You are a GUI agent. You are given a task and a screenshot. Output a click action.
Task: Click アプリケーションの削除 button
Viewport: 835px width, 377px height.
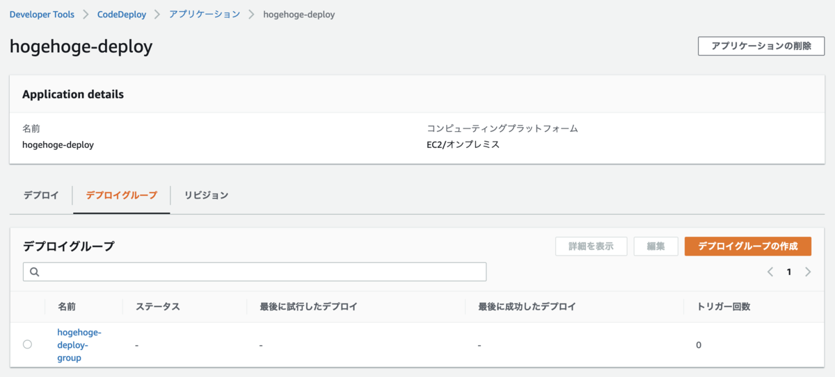pos(761,46)
